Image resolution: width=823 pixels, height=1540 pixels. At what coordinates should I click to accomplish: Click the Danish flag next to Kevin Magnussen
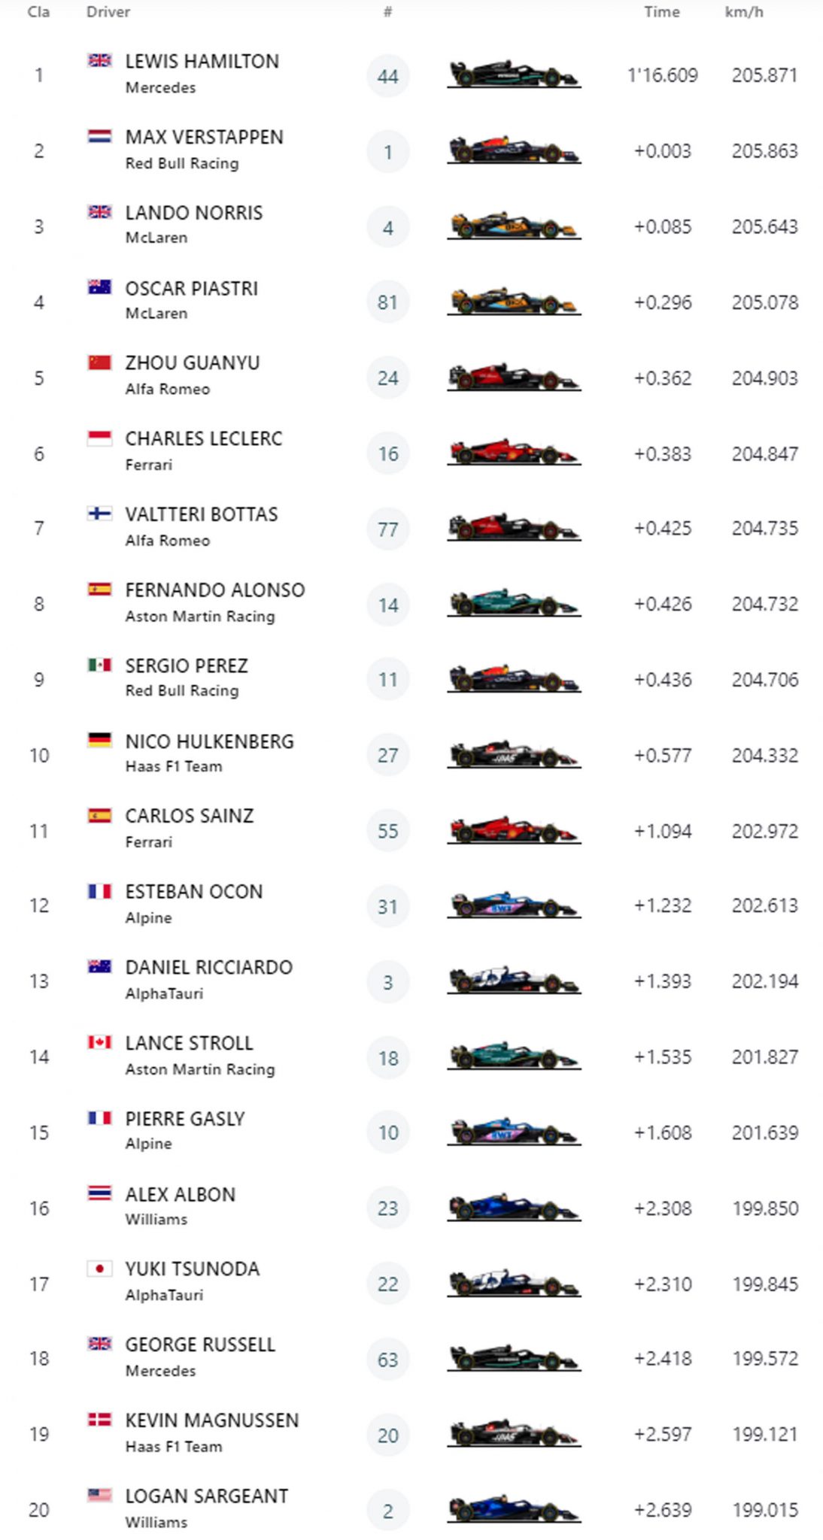tap(99, 1420)
